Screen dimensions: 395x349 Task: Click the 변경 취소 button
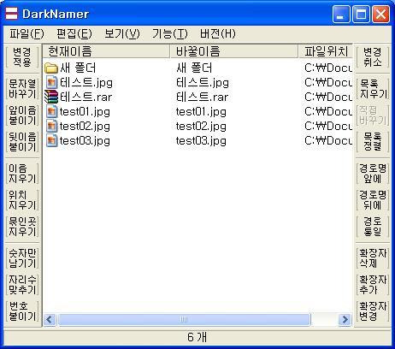[373, 57]
